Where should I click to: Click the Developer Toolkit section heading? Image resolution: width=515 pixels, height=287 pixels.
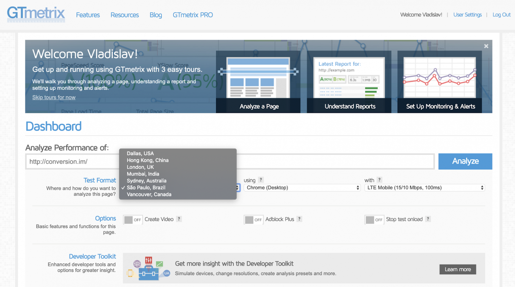pyautogui.click(x=92, y=256)
